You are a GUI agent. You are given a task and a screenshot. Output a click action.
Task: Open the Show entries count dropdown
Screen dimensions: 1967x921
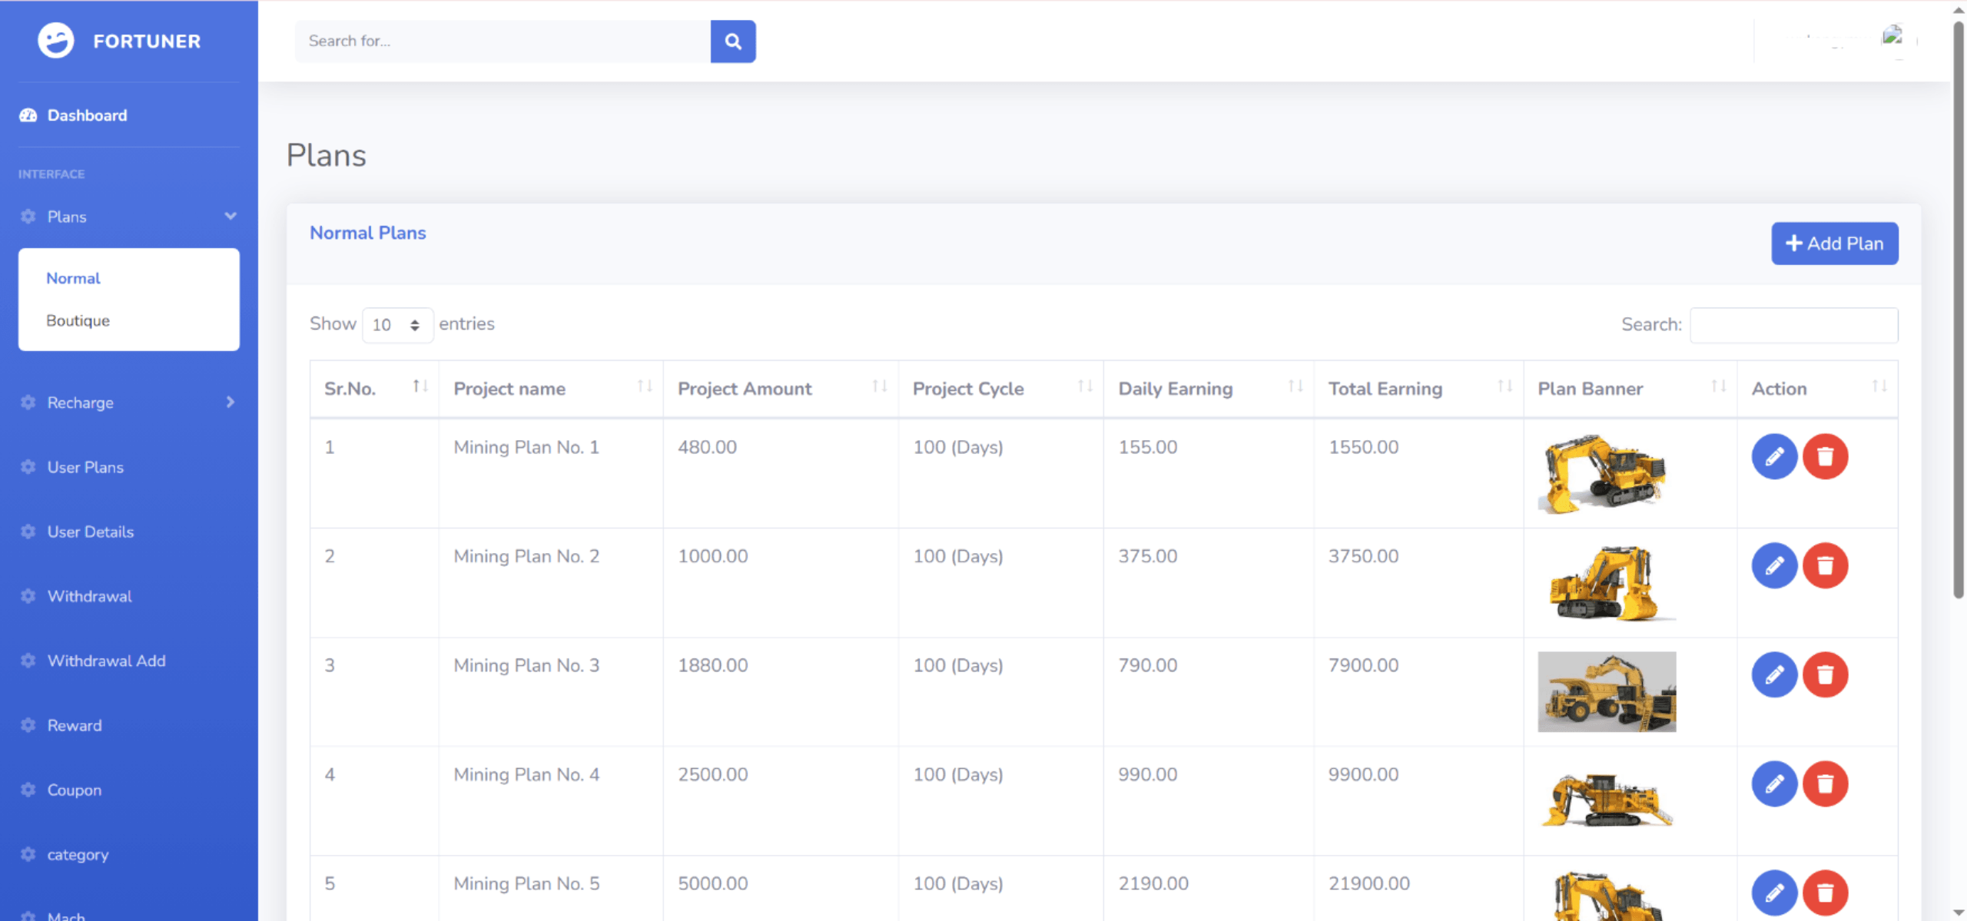[397, 325]
